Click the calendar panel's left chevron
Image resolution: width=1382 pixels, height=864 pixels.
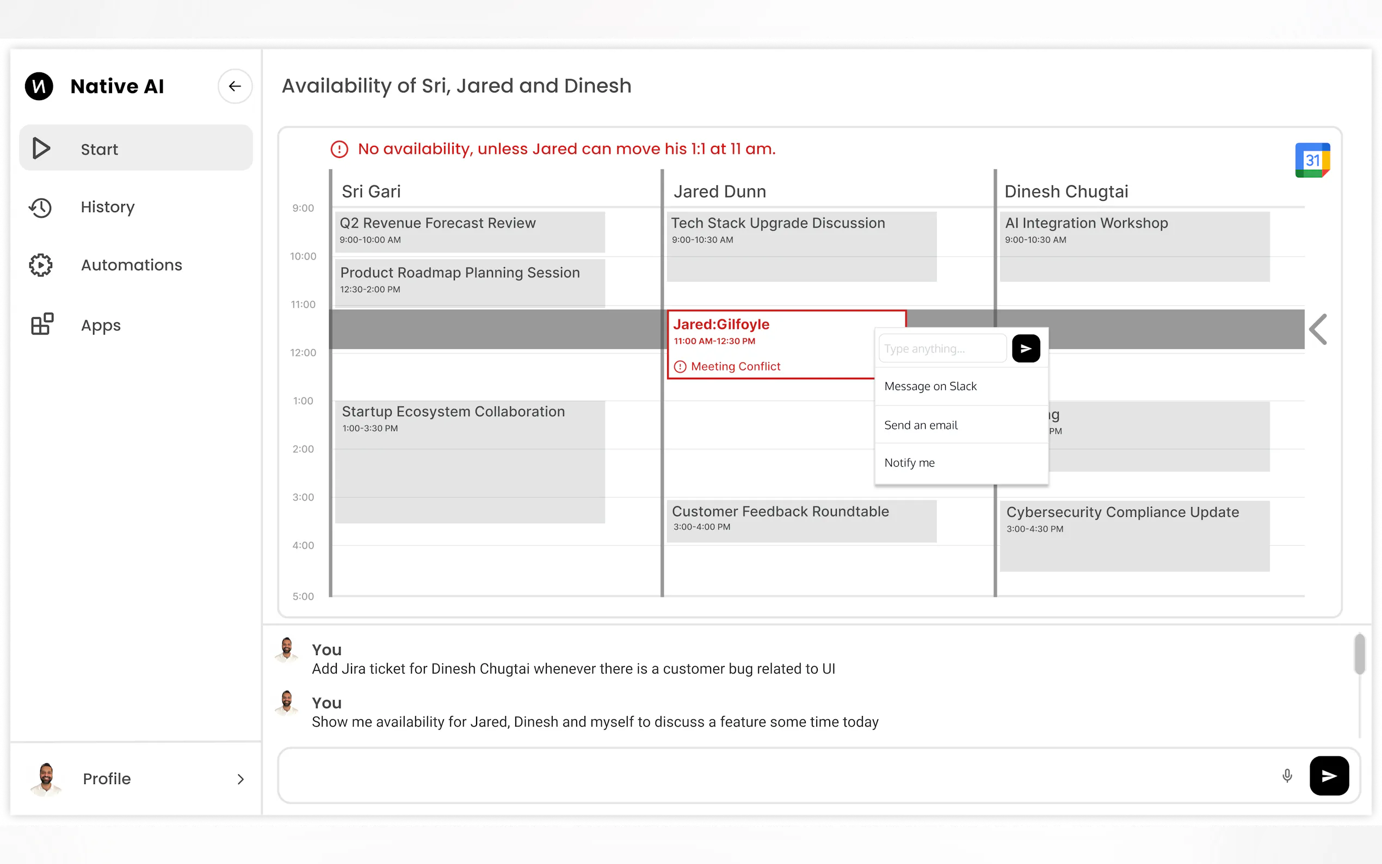coord(1318,330)
